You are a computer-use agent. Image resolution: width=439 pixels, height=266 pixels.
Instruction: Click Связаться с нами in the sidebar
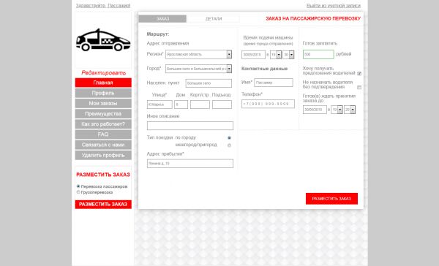click(103, 145)
